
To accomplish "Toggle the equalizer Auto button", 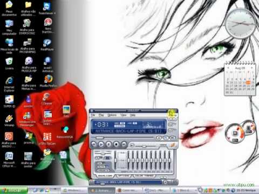I will [x=101, y=167].
